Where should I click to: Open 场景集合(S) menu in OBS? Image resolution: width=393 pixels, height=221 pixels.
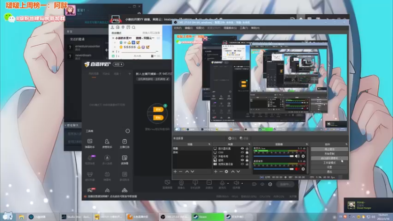click(230, 28)
